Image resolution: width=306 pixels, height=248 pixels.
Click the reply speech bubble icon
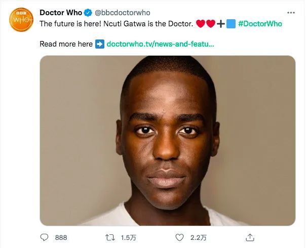point(44,237)
